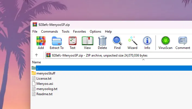
Task: Open the Tools menu
Action: click(x=66, y=32)
